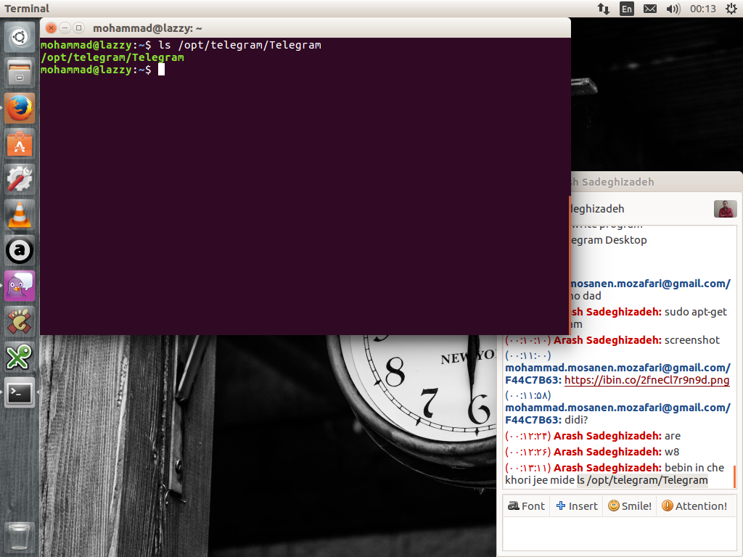Screen dimensions: 743x557
Task: Click terminal output /opt/telegram/Telegram
Action: 112,57
